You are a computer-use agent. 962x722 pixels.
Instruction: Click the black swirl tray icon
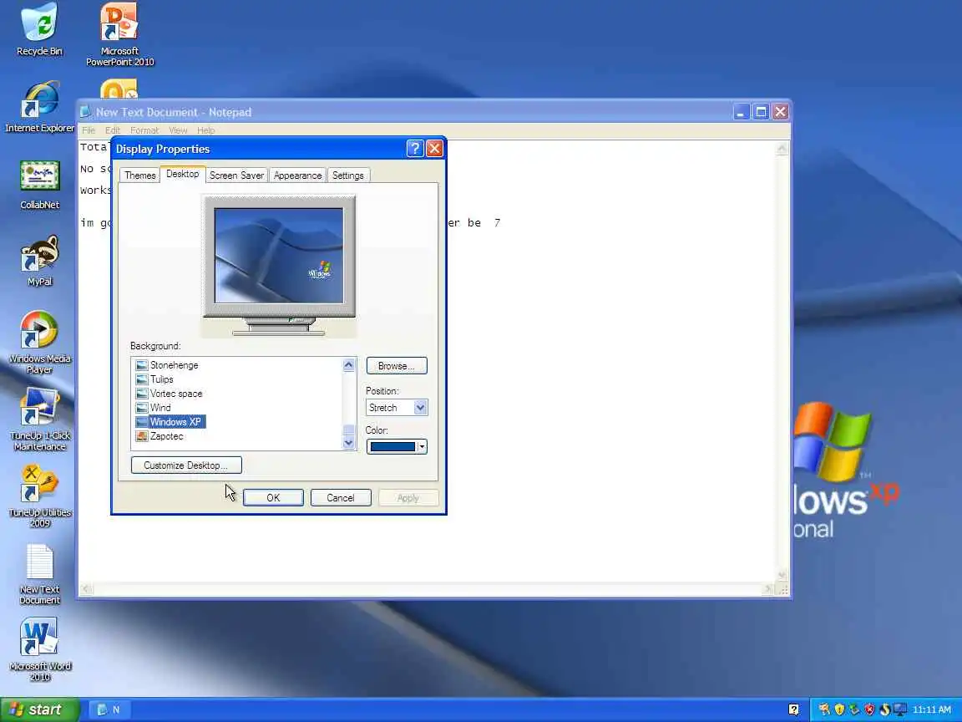tap(884, 709)
